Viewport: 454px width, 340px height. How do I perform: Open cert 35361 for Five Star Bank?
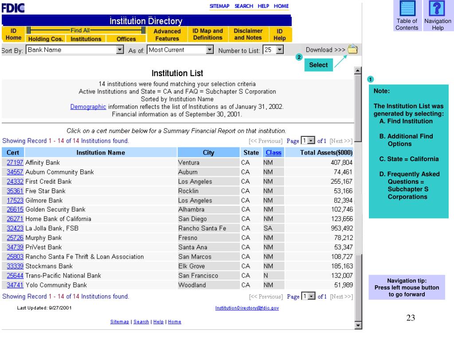click(15, 191)
